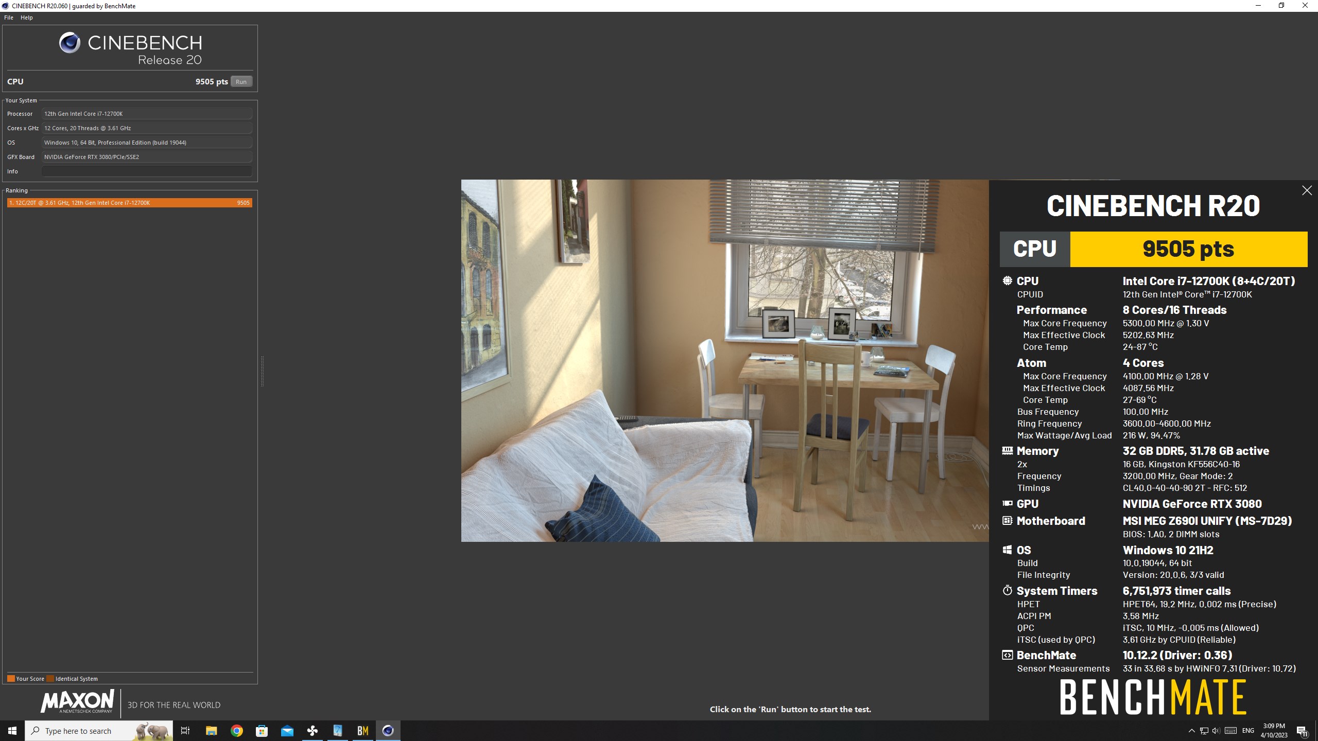1318x741 pixels.
Task: Click the yellow 9505 pts score banner
Action: [1189, 249]
